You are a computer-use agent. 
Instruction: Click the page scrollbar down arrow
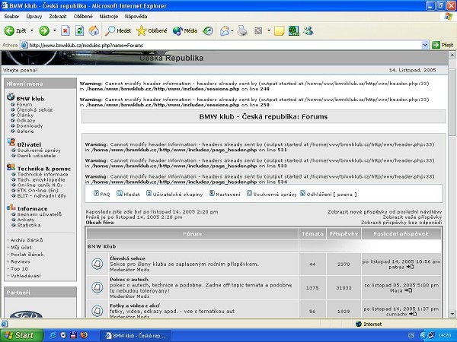[452, 314]
